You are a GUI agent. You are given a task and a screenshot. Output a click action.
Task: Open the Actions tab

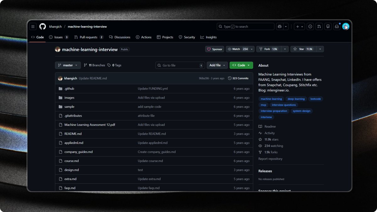tap(144, 37)
